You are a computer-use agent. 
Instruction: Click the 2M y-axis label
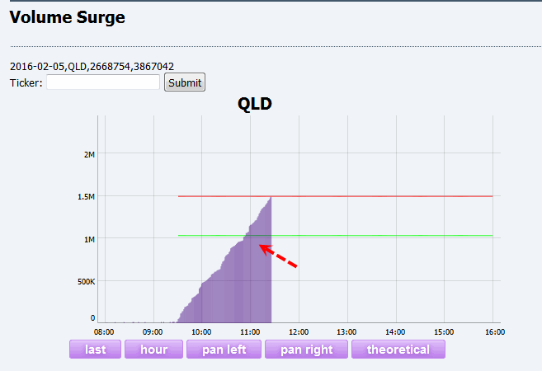tap(89, 154)
